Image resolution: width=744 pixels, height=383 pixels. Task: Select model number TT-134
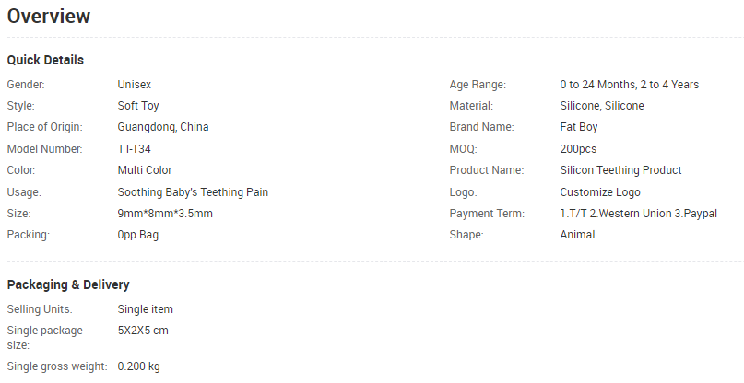tap(137, 148)
